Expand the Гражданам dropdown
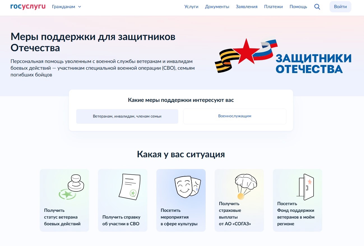Viewport: 364px width, 246px height. point(66,7)
